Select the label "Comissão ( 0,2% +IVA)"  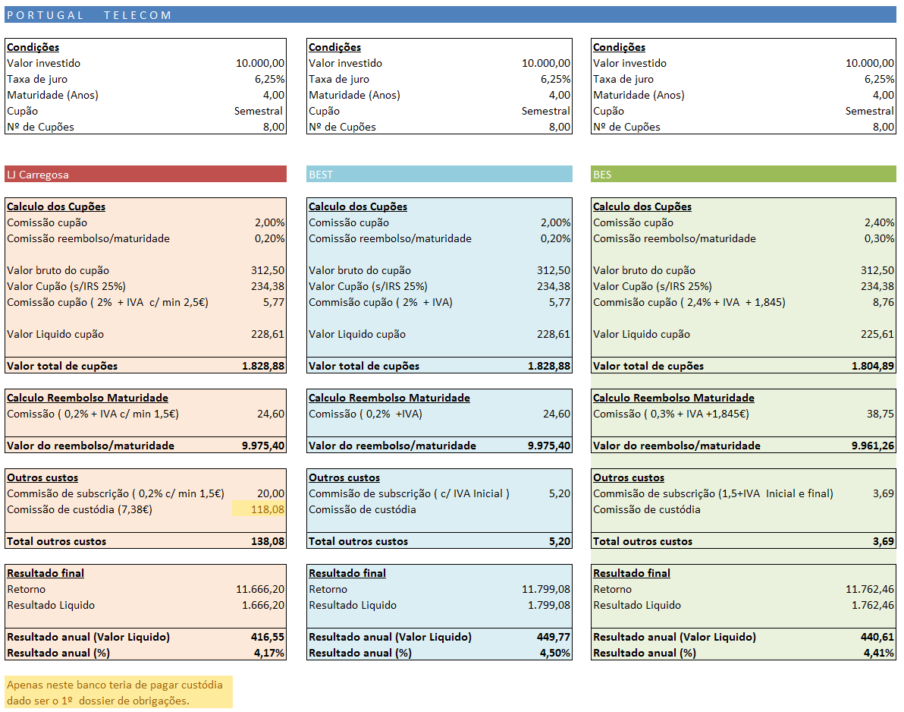pos(366,414)
